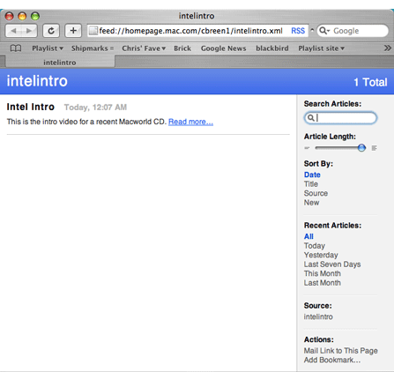Open the Google search magnifier menu
Viewport: 394px width, 372px height.
324,31
